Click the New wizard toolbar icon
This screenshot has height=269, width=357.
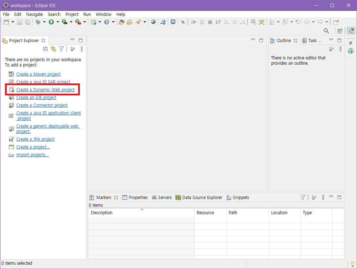click(x=6, y=22)
